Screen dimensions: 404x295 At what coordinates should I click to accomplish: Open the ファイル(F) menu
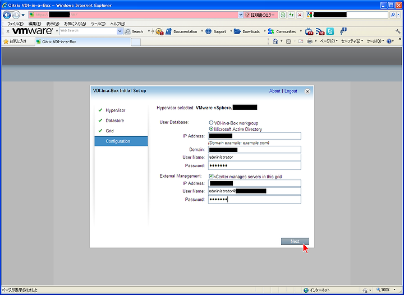pyautogui.click(x=15, y=24)
